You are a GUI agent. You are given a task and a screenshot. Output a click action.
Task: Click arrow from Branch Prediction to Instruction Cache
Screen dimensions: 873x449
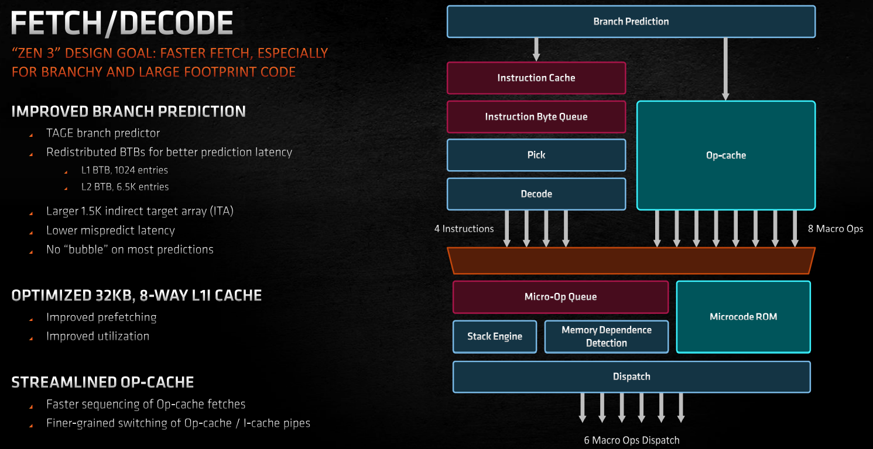coord(536,50)
